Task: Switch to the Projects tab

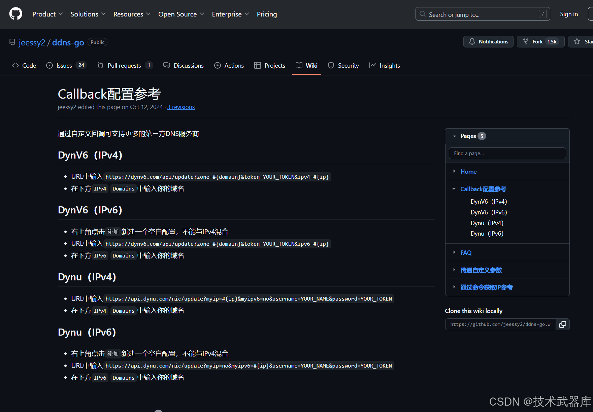Action: (270, 65)
